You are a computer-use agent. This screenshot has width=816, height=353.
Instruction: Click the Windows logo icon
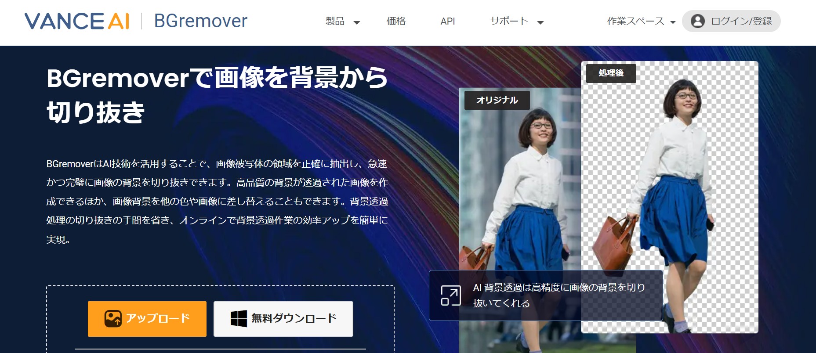(239, 319)
